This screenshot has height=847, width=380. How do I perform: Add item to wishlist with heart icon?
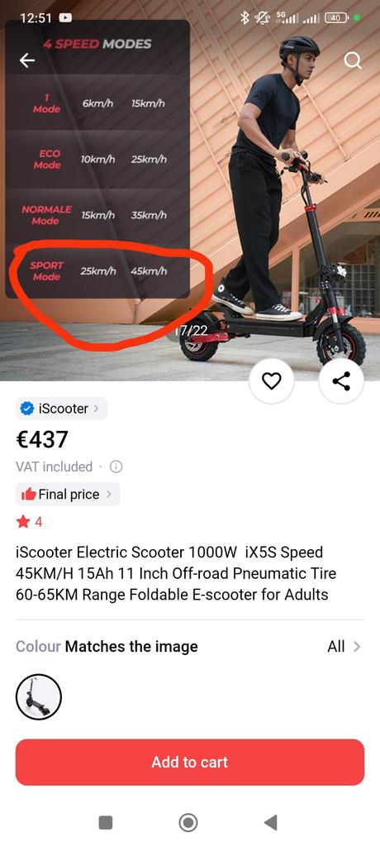tap(272, 381)
